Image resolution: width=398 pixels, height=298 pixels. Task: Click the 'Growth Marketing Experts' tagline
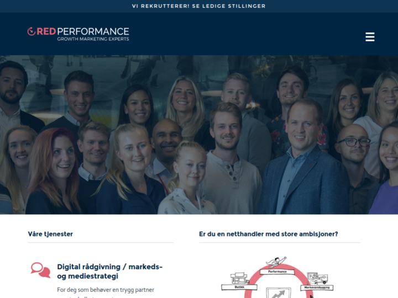(x=93, y=39)
